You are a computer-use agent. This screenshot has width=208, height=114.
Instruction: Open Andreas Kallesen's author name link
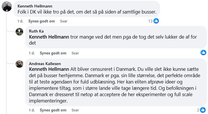[45, 64]
